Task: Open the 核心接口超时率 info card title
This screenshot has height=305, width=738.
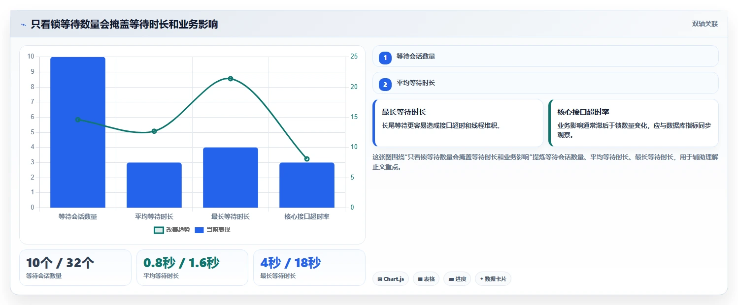Action: coord(583,112)
